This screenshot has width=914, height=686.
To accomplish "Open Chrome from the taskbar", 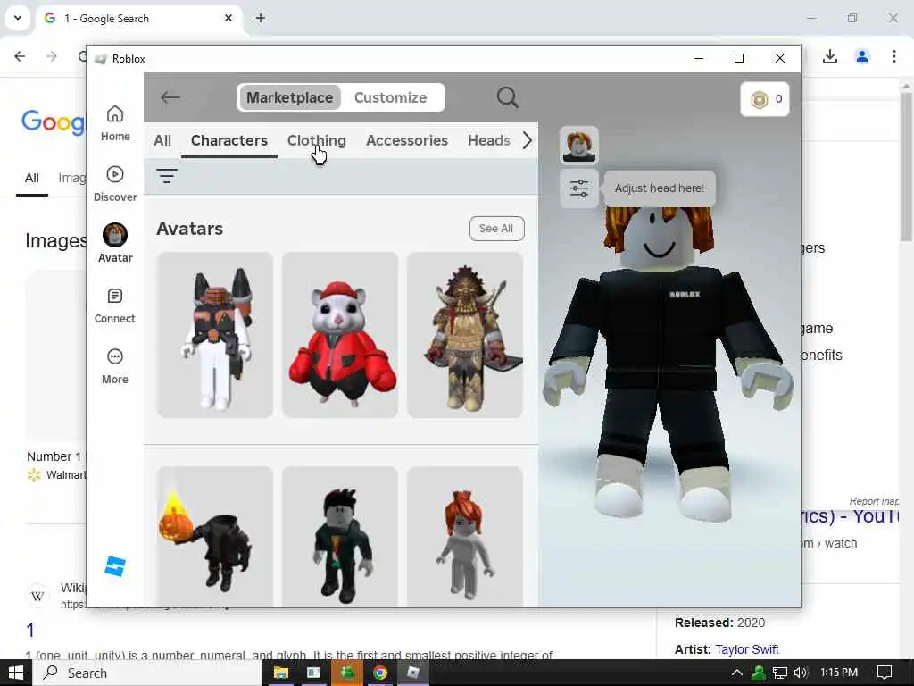I will pos(380,673).
